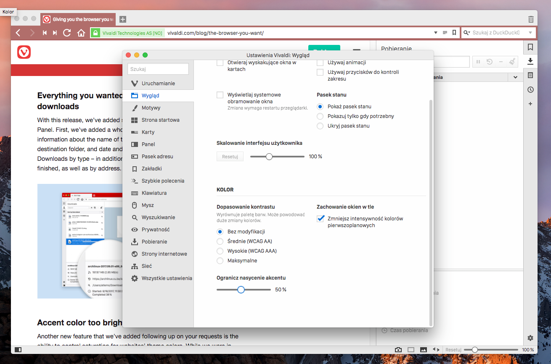Screen dimensions: 551x364
Task: Click accent saturation slider handle
Action: [x=241, y=290]
